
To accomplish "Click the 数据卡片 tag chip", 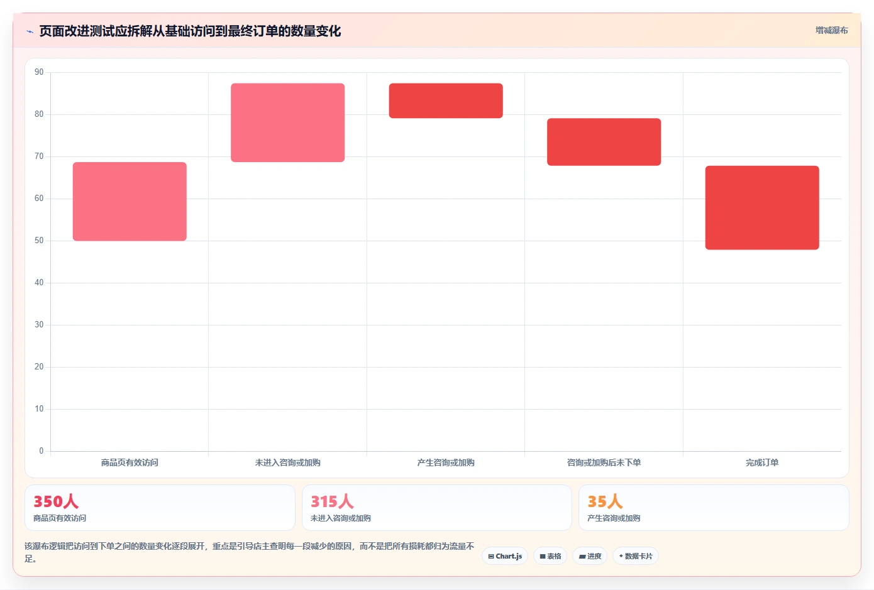I will click(636, 556).
